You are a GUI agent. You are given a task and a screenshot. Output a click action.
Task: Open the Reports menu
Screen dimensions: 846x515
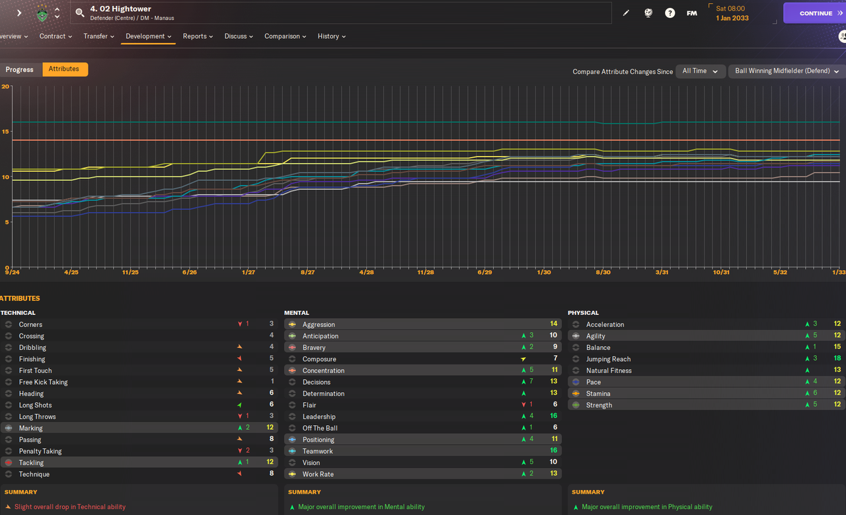click(198, 36)
